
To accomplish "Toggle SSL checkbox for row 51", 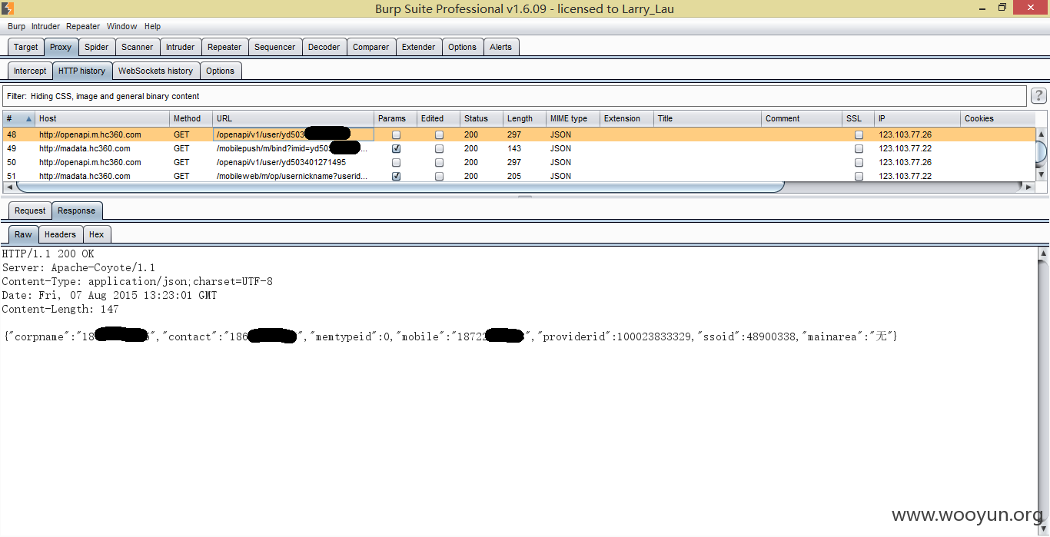I will click(x=859, y=176).
